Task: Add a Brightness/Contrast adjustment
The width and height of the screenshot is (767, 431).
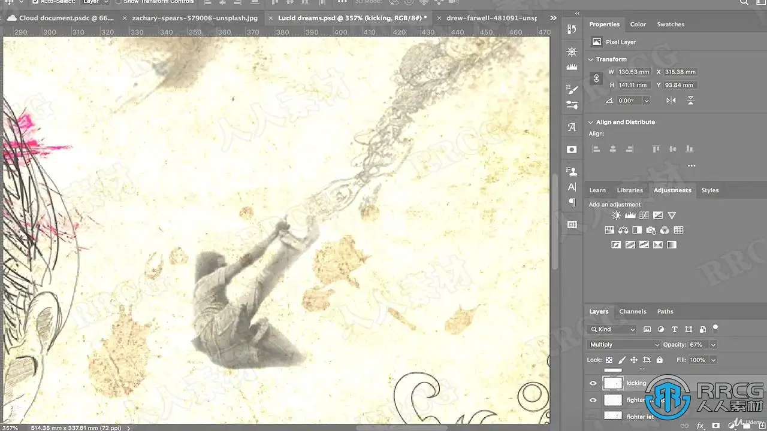Action: click(x=616, y=215)
